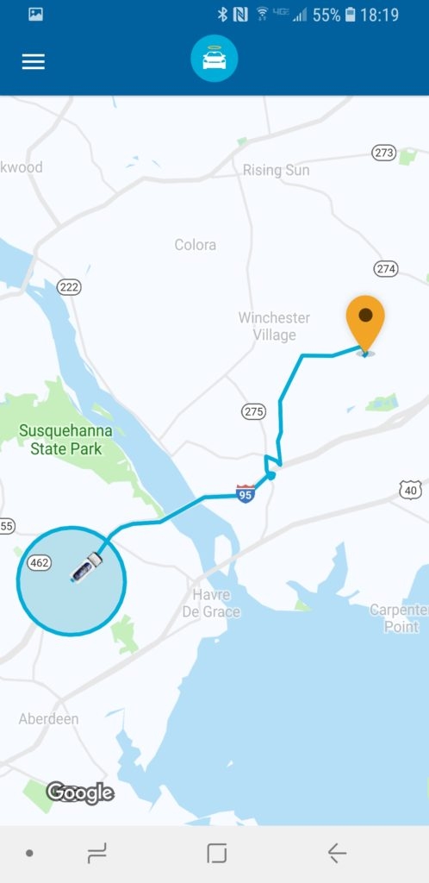The image size is (429, 883).
Task: Tap the route 273 badge
Action: 384,153
